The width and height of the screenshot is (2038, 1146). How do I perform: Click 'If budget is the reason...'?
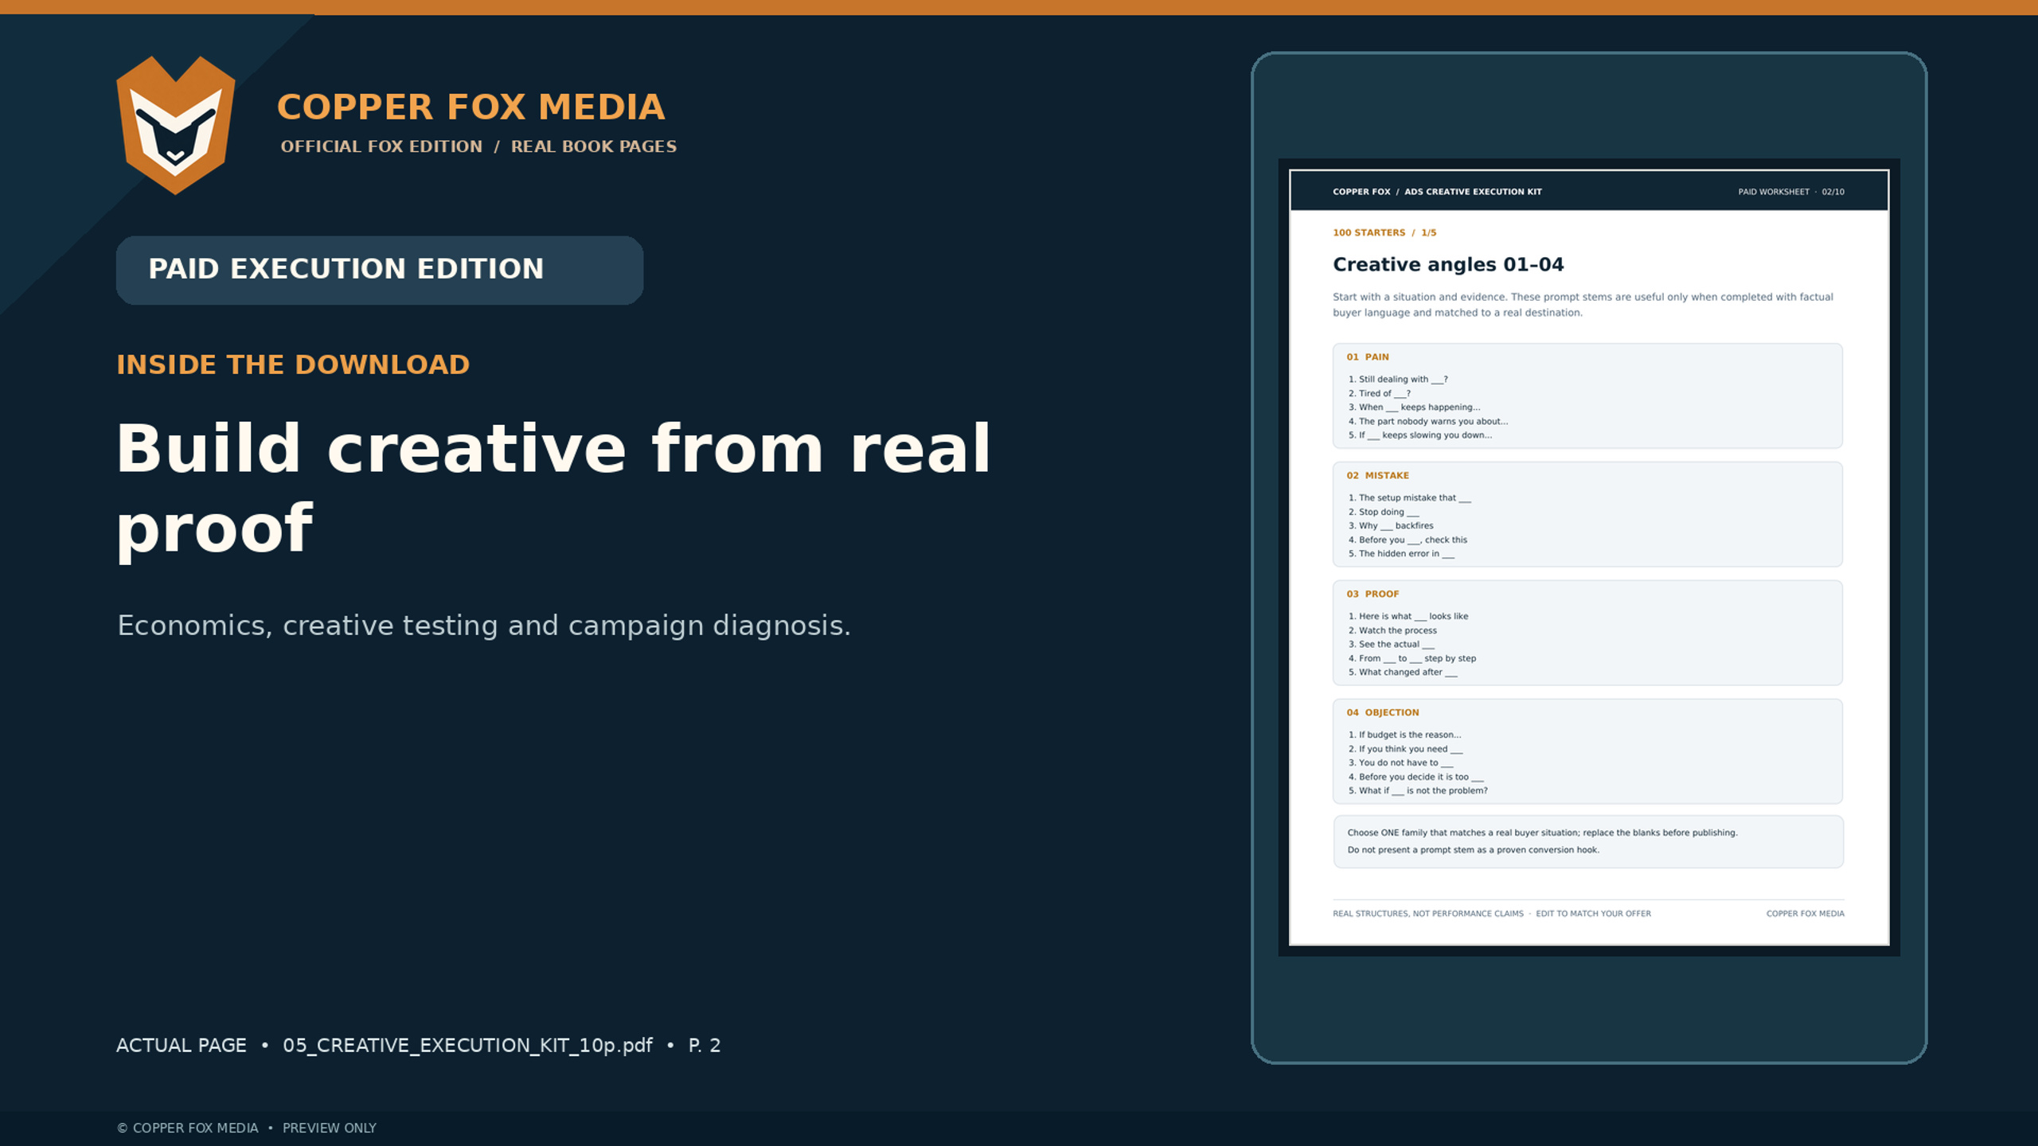pyautogui.click(x=1404, y=735)
